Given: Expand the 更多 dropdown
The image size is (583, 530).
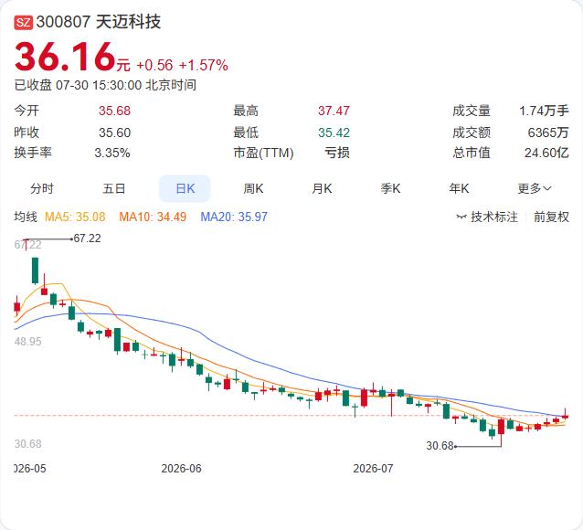Looking at the screenshot, I should (535, 188).
